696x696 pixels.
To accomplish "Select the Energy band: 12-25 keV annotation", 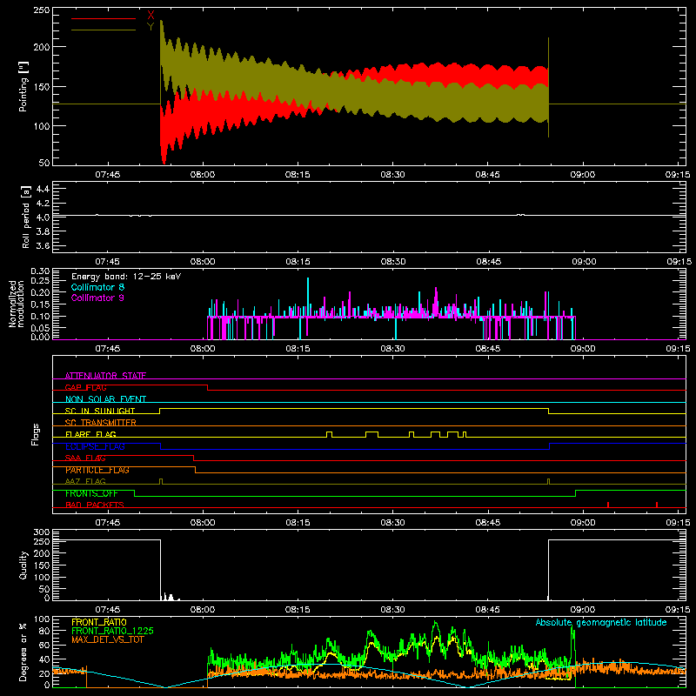I will click(x=126, y=277).
